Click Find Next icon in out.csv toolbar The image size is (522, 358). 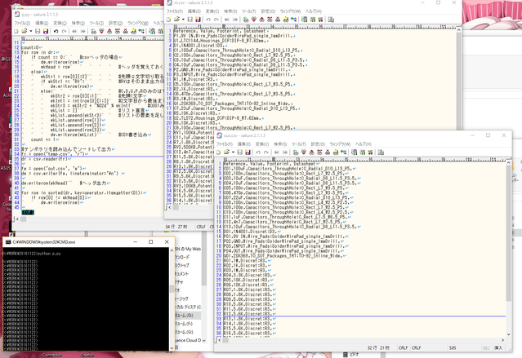[x=304, y=152]
